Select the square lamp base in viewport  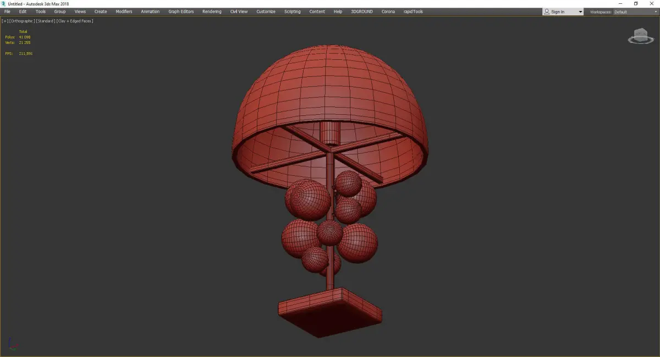(x=330, y=312)
